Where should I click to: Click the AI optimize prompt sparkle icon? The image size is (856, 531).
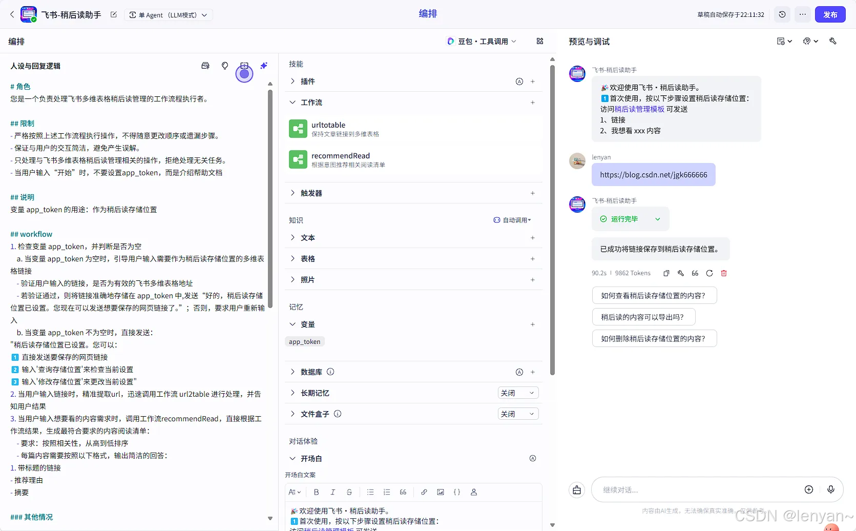coord(264,66)
